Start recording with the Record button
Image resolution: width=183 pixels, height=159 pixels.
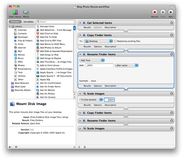[154, 12]
